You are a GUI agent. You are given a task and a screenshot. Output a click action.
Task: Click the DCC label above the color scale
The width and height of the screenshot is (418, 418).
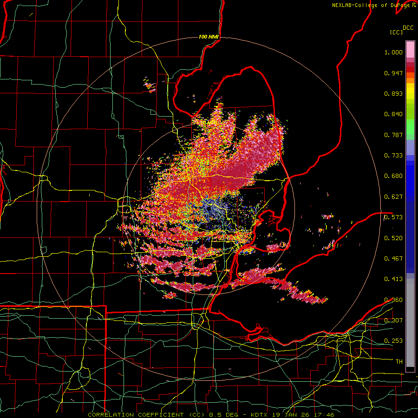[408, 28]
